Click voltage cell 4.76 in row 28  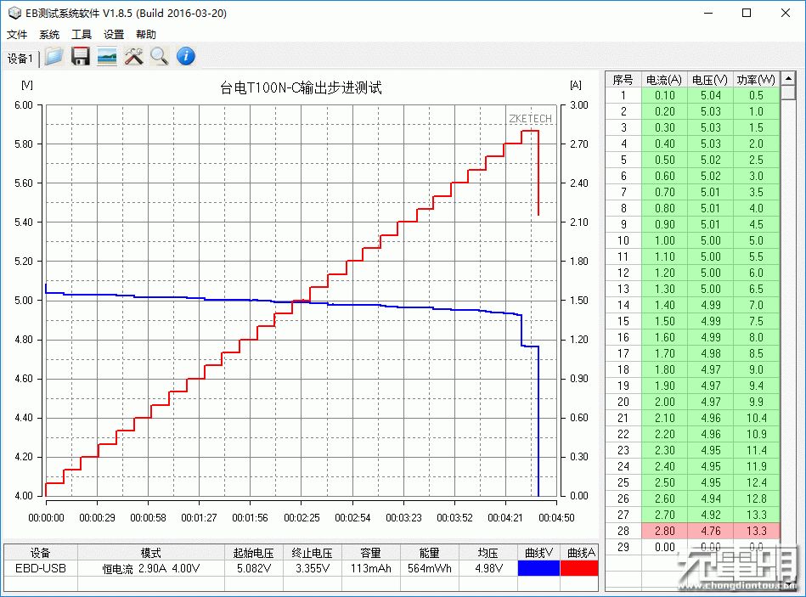[710, 531]
